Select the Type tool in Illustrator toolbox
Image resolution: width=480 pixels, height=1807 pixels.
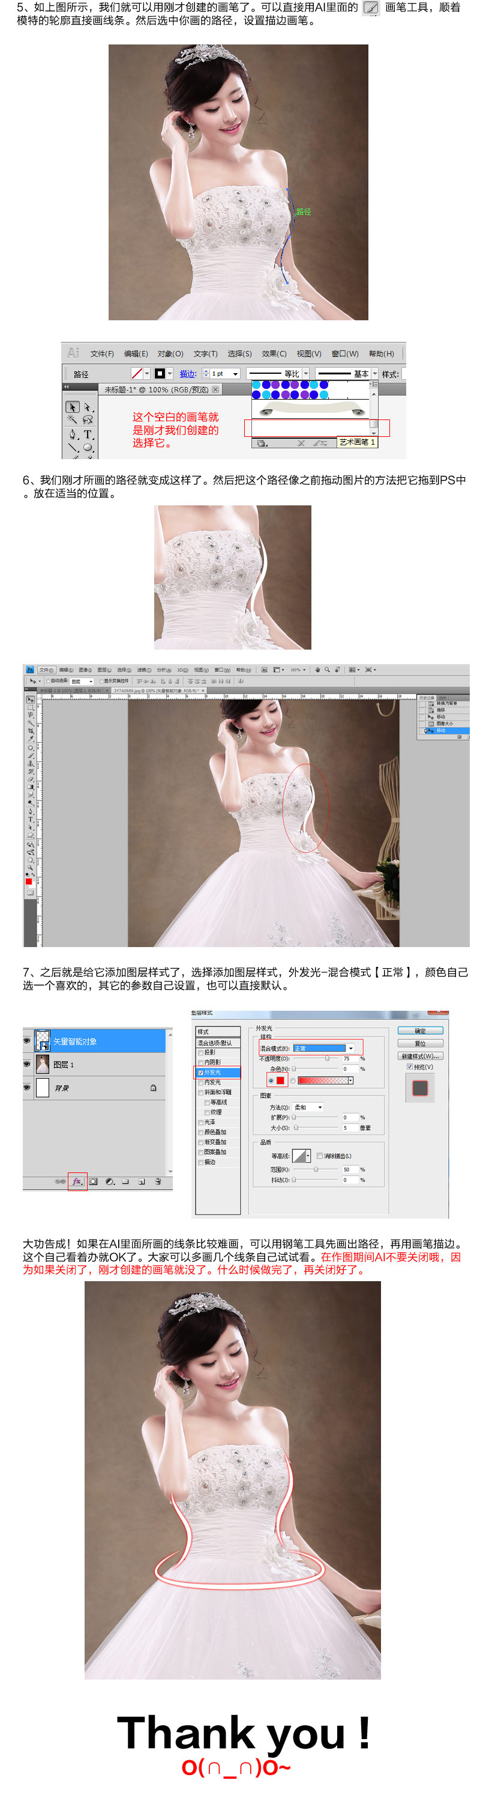[x=88, y=434]
